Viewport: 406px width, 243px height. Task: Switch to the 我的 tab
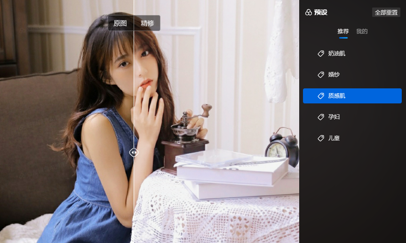click(x=362, y=31)
